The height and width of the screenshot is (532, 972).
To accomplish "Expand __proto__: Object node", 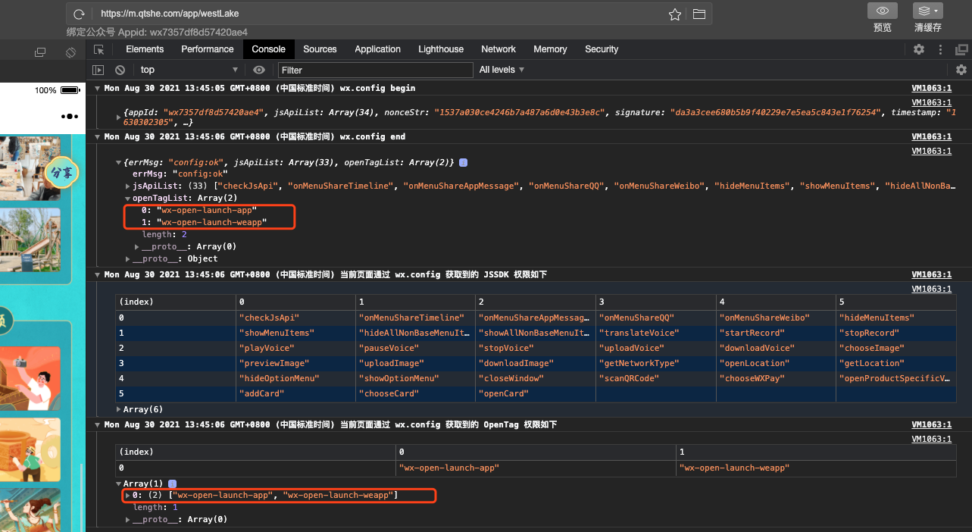I will point(128,259).
